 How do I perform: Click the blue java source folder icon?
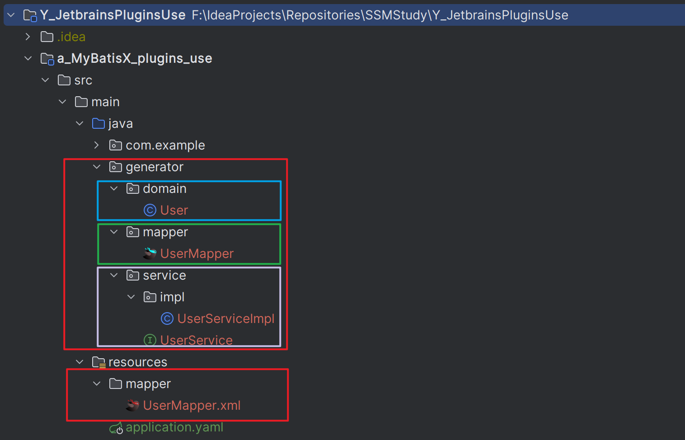98,123
